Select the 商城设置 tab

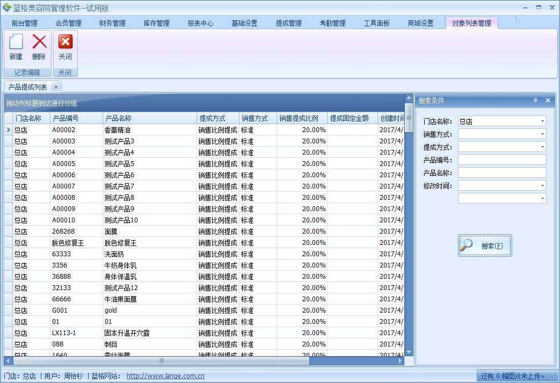[420, 23]
